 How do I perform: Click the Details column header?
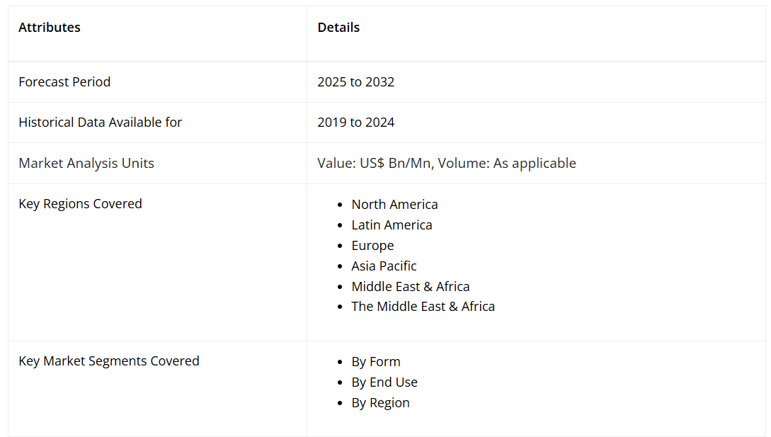click(338, 28)
